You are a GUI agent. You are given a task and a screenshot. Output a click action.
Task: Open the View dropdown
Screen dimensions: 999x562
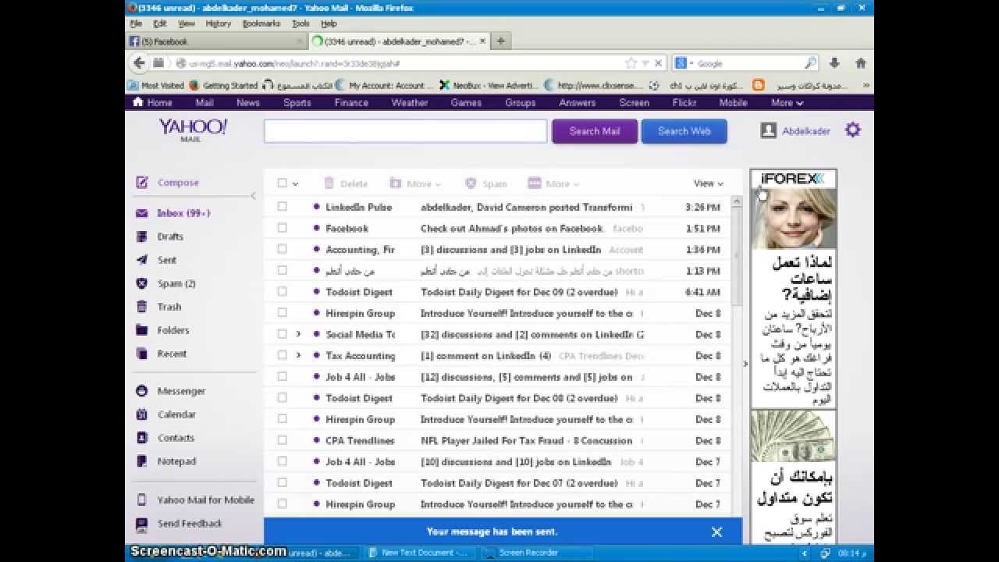pos(709,183)
